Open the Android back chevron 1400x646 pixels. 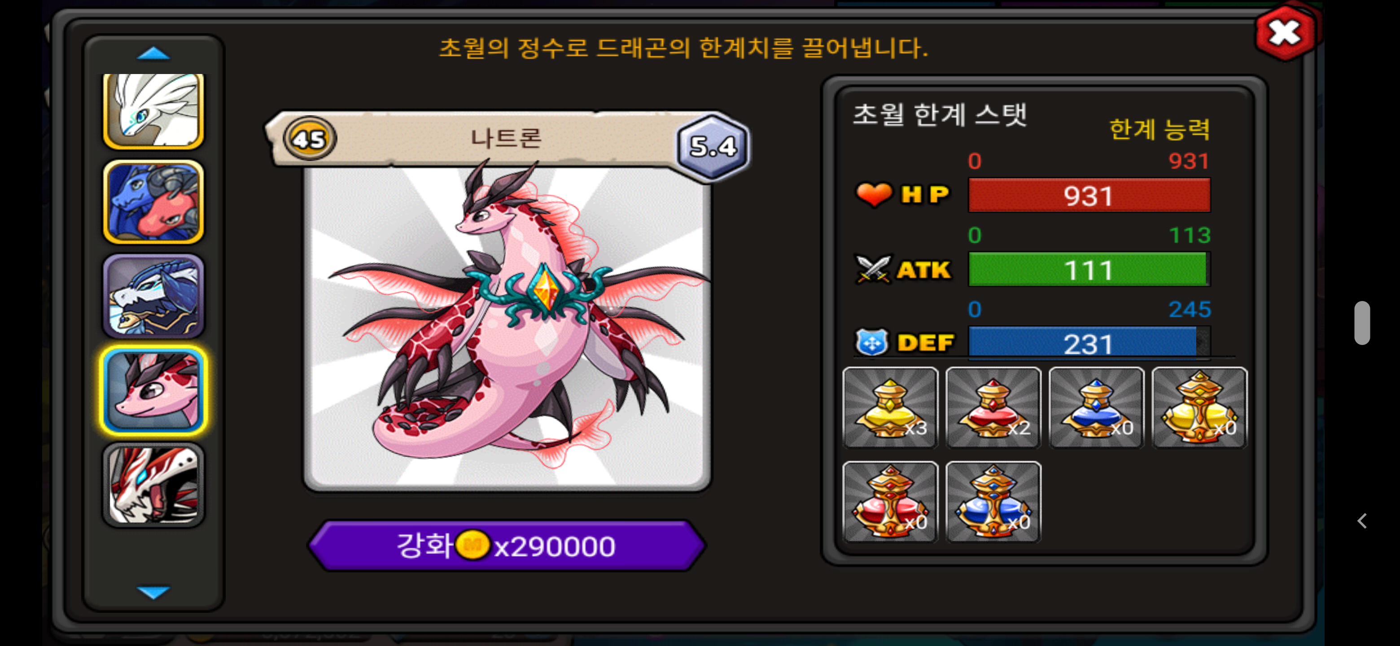1361,521
